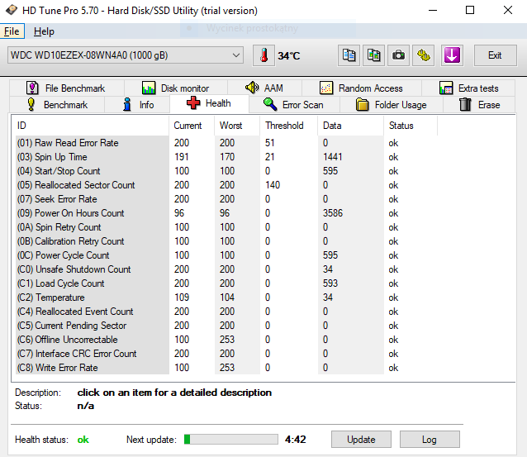Screen dimensions: 527x457
Task: Switch to the Benchmark tab
Action: [x=57, y=105]
